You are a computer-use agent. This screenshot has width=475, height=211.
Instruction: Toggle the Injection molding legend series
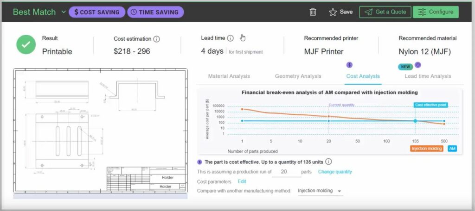click(x=426, y=149)
